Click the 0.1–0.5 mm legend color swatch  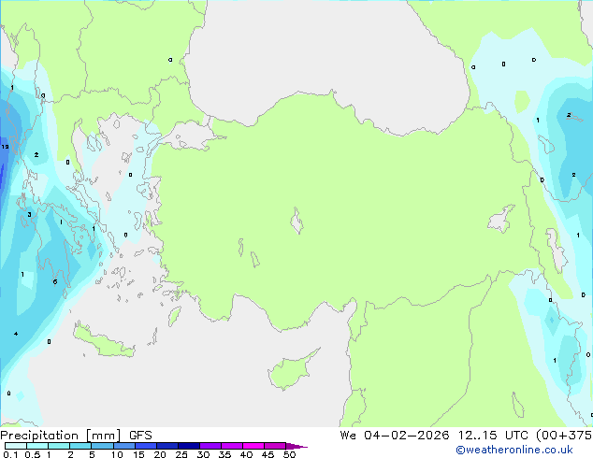pos(16,446)
